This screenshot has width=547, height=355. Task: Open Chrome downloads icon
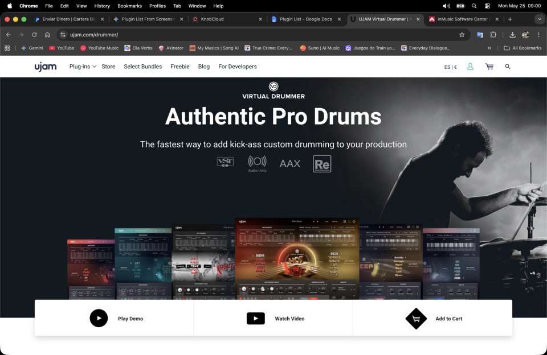tap(512, 35)
